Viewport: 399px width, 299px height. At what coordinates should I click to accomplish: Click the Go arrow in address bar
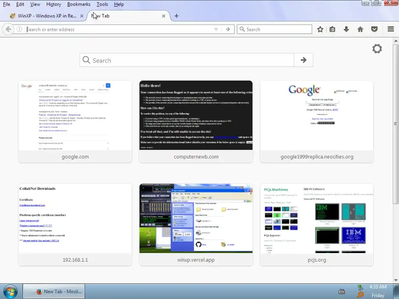tap(228, 29)
